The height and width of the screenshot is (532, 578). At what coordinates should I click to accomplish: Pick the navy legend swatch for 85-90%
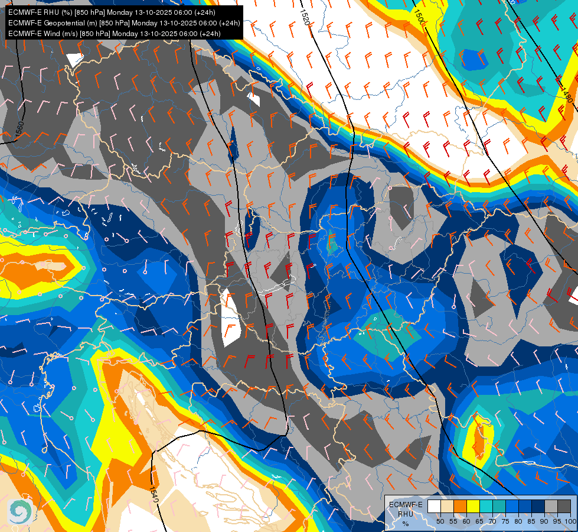coord(538,506)
